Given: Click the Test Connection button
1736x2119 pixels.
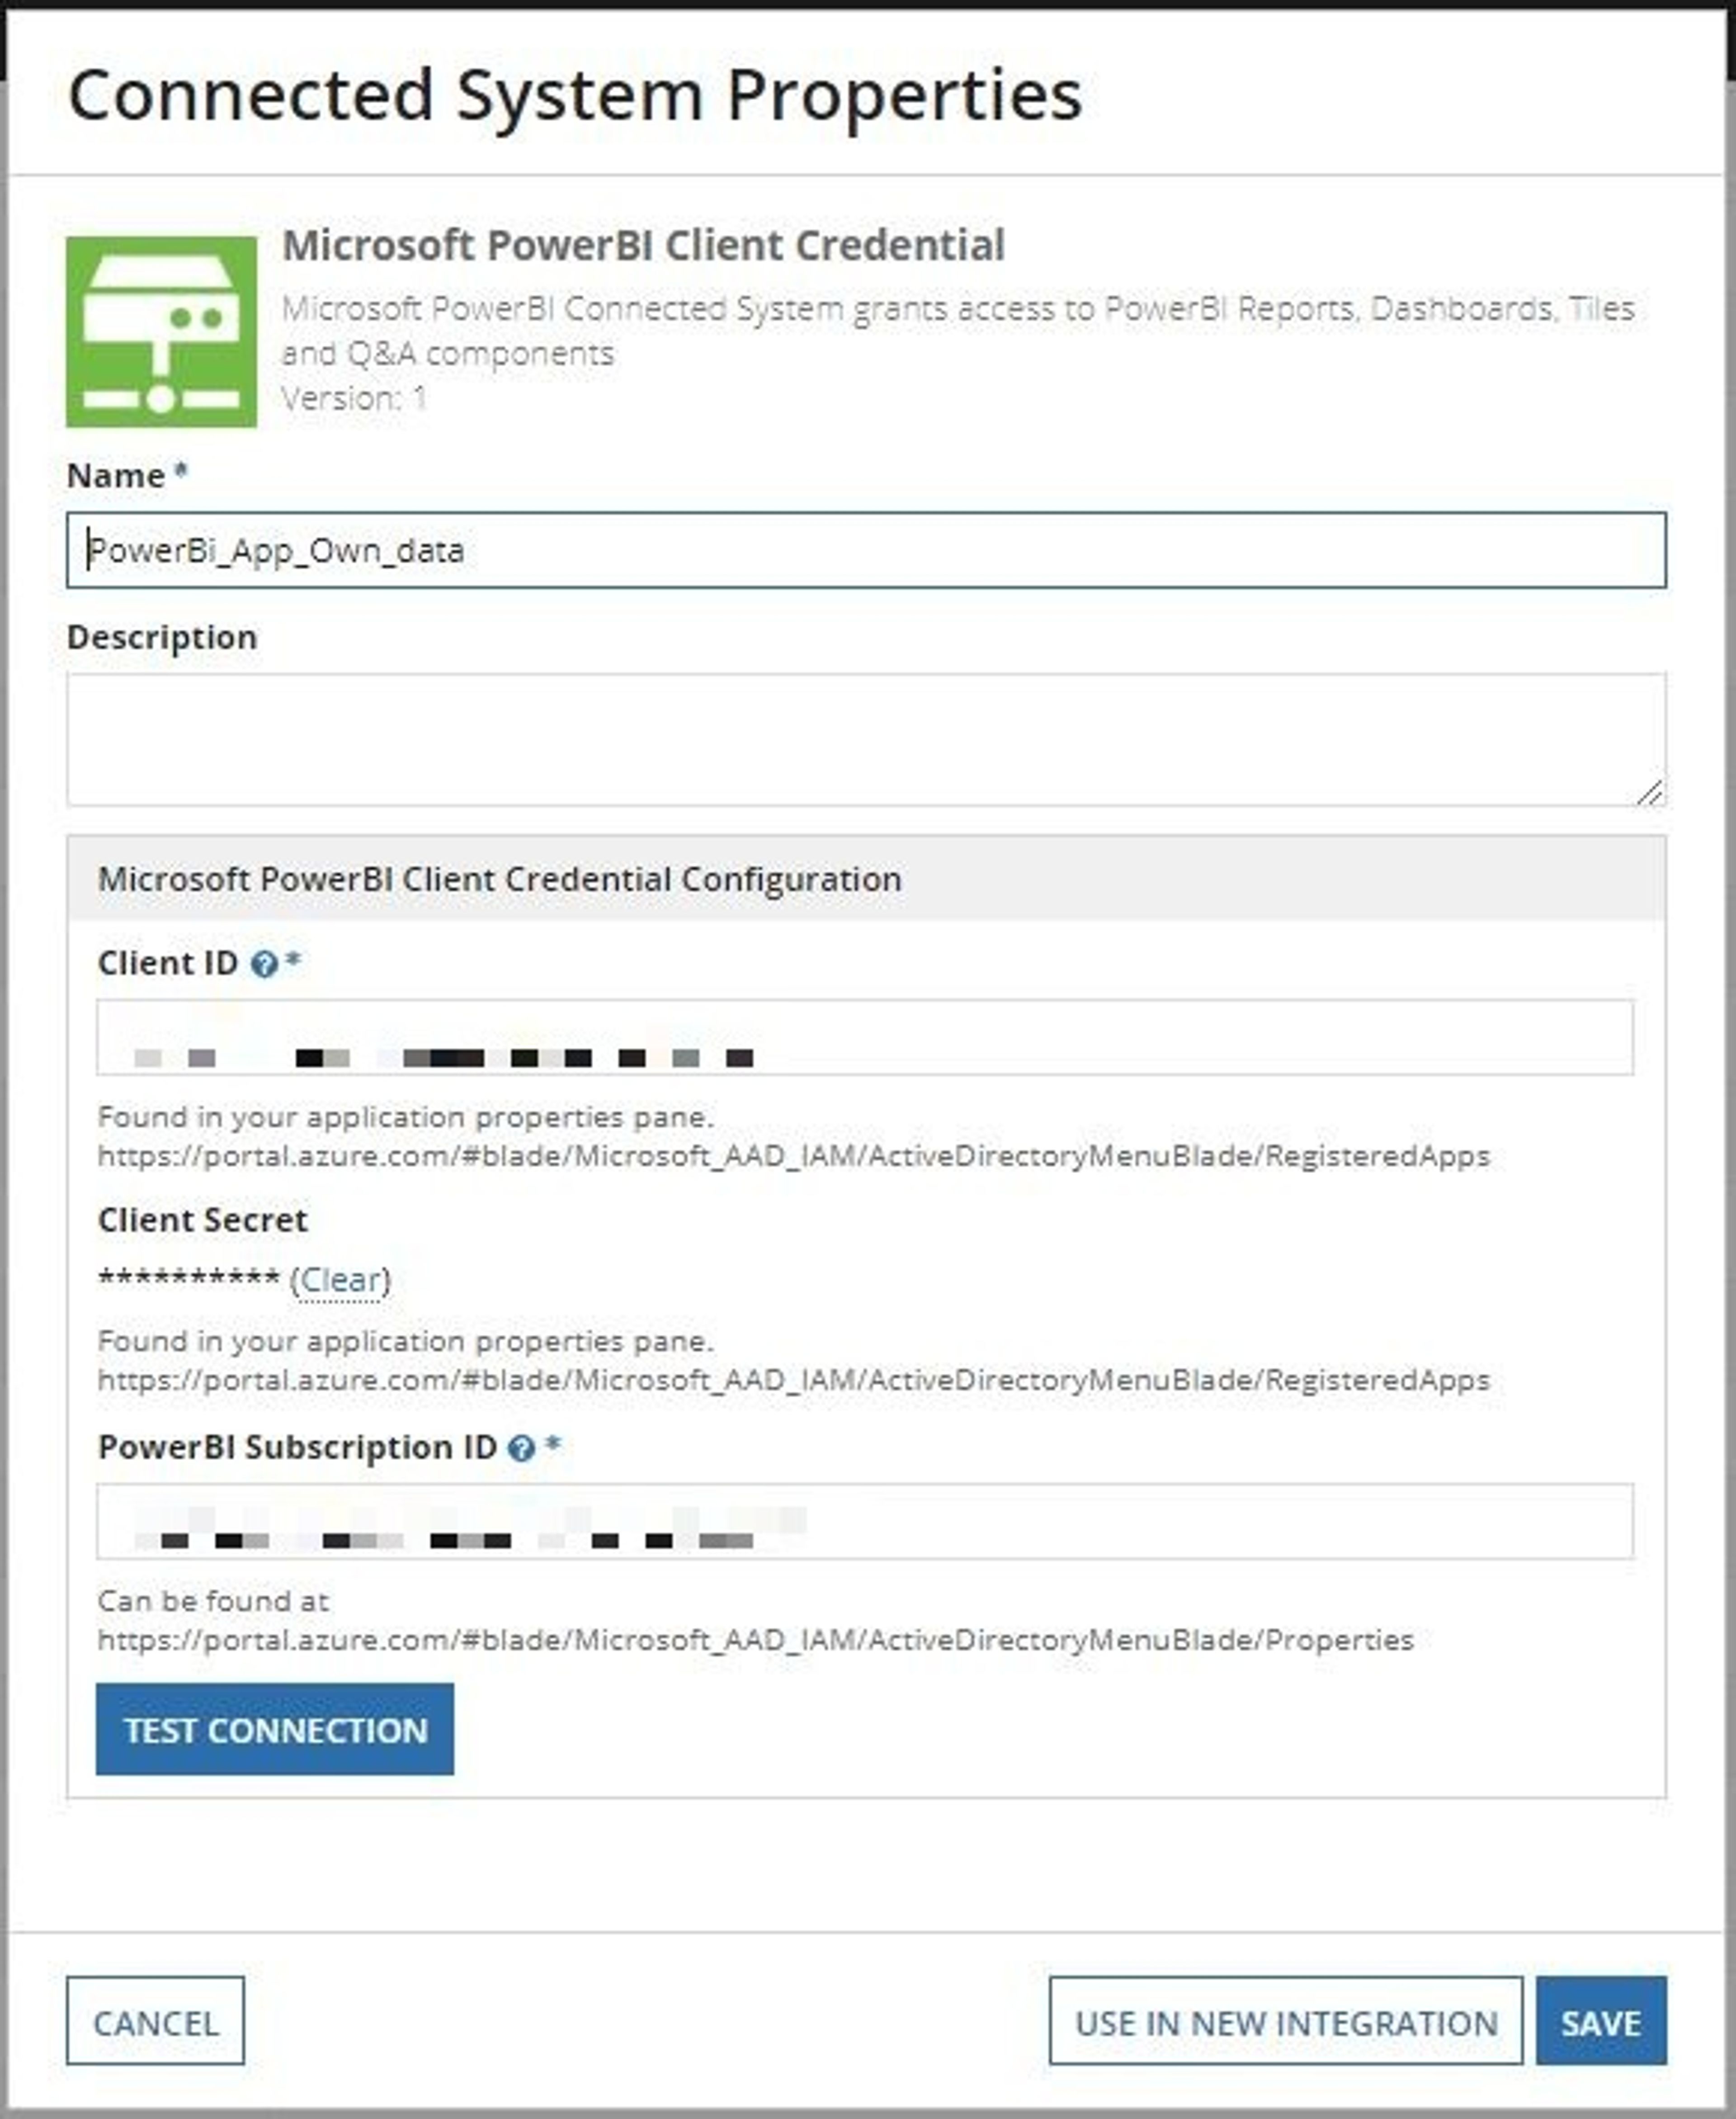Looking at the screenshot, I should pyautogui.click(x=275, y=1729).
